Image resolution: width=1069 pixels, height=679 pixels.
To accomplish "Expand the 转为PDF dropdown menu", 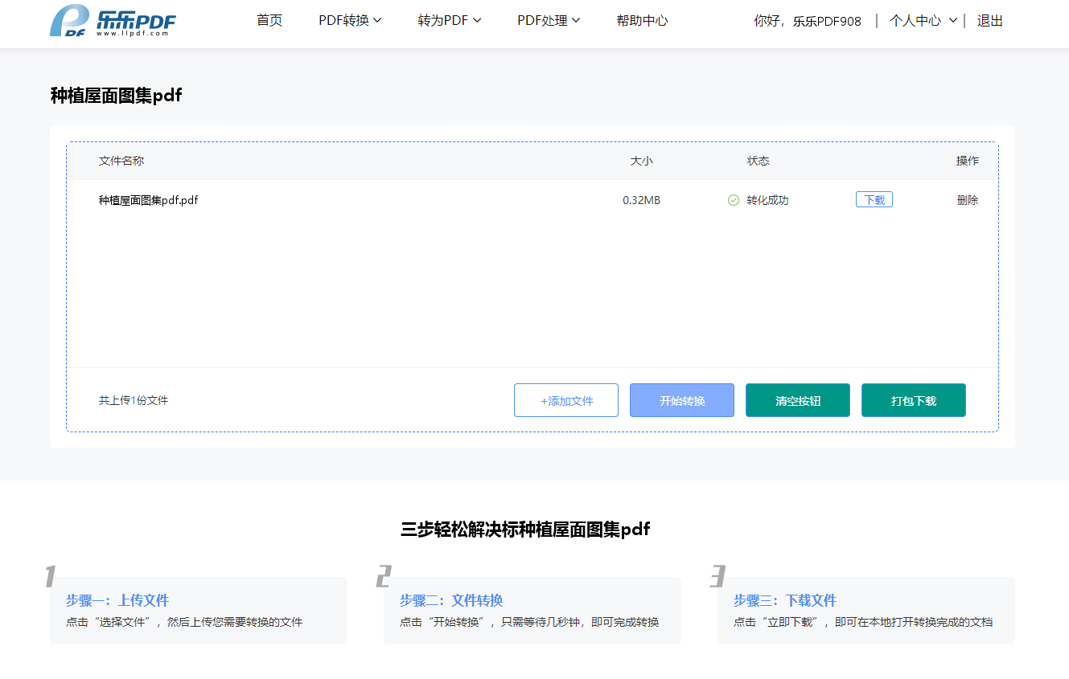I will (x=450, y=21).
